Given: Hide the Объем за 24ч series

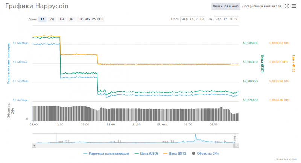Looking at the screenshot, I should coord(206,154).
